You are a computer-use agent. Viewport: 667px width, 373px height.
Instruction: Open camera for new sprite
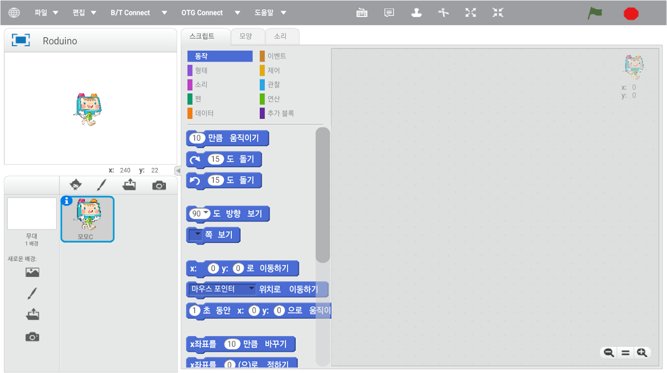(159, 186)
